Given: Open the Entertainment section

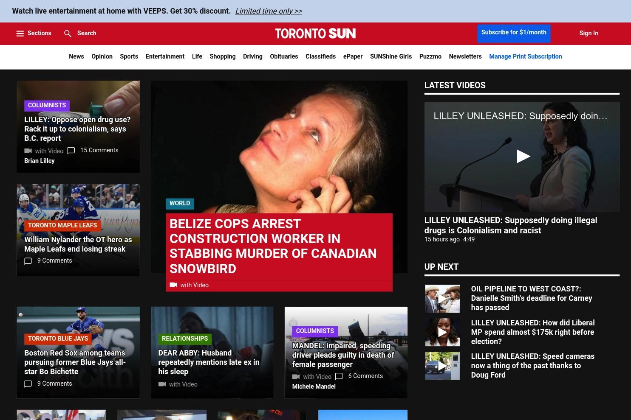Looking at the screenshot, I should pos(165,56).
